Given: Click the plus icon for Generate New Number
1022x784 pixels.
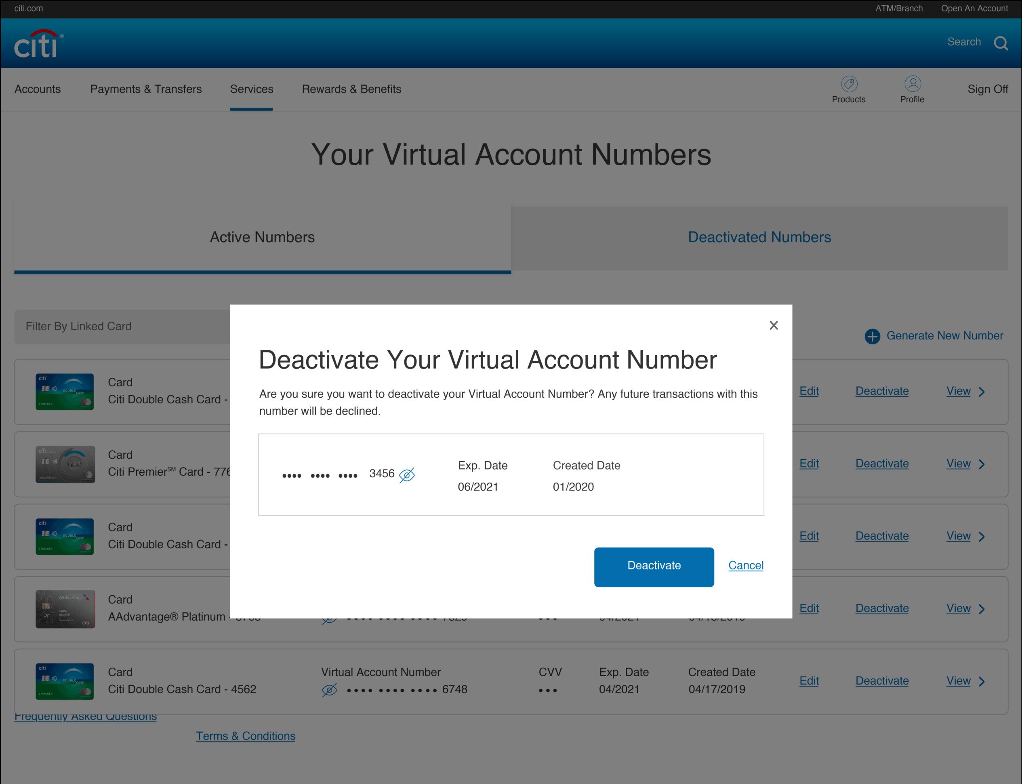Looking at the screenshot, I should 872,336.
